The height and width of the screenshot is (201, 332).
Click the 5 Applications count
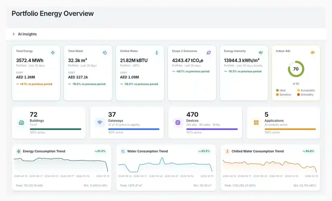pos(266,115)
